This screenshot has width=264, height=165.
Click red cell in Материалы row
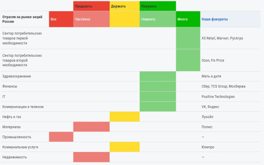(x=91, y=127)
